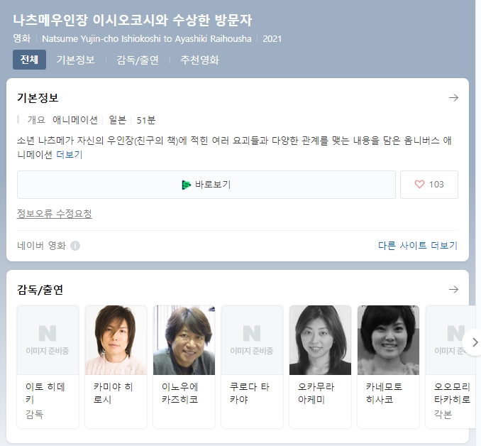
Task: Select director 이토 히데키 card
Action: point(48,366)
